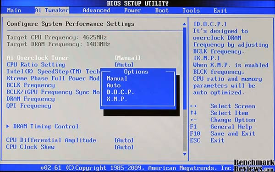Select the CPU Ratio Setting item
This screenshot has height=172, width=275.
tap(36, 65)
